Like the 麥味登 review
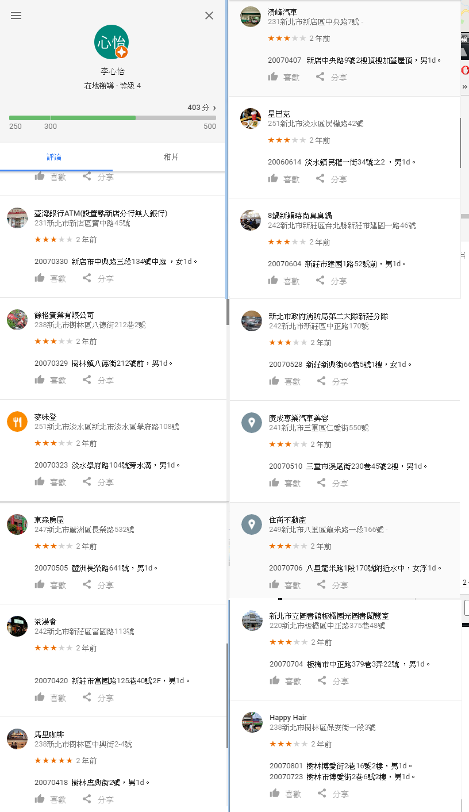The width and height of the screenshot is (469, 812). coord(51,482)
